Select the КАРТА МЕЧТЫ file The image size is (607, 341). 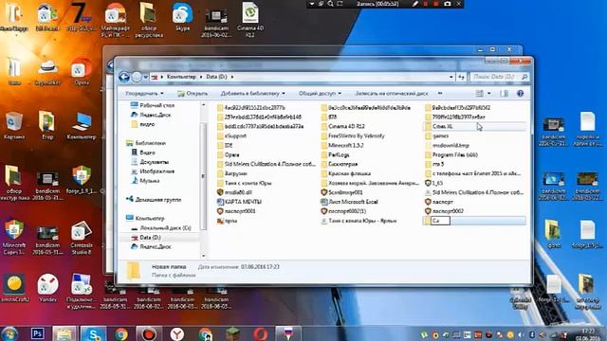tap(239, 202)
